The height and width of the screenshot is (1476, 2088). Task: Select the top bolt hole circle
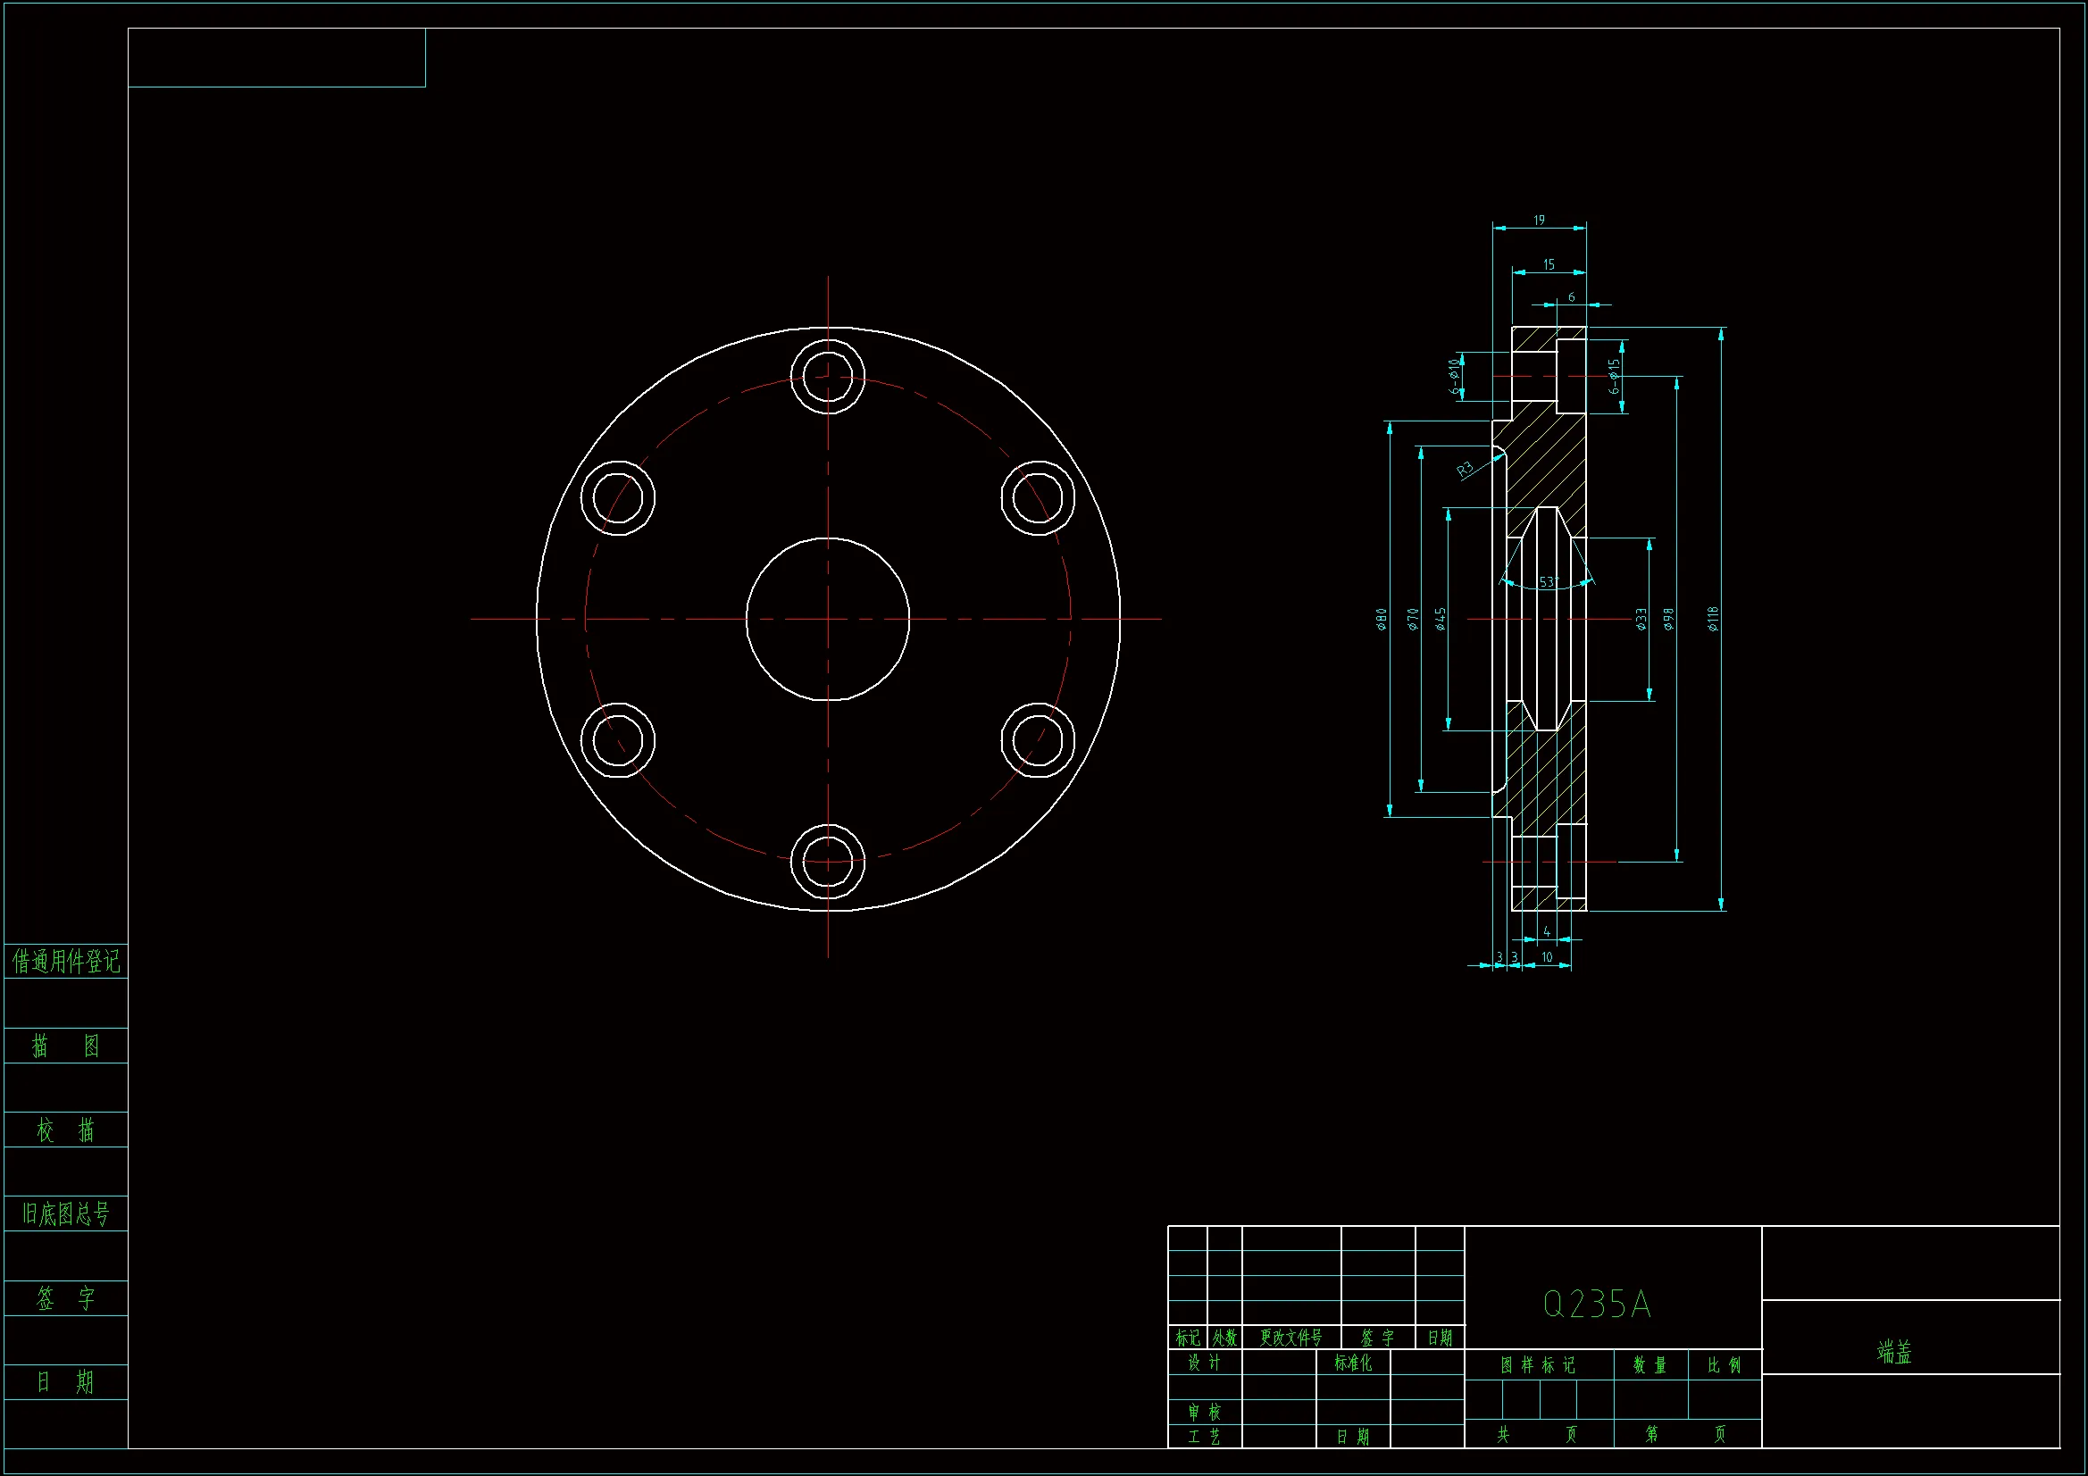[828, 376]
